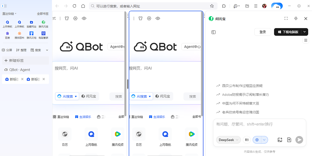Click the split pane divider handle
Viewport: 312px width, 156px height.
(x=128, y=84)
